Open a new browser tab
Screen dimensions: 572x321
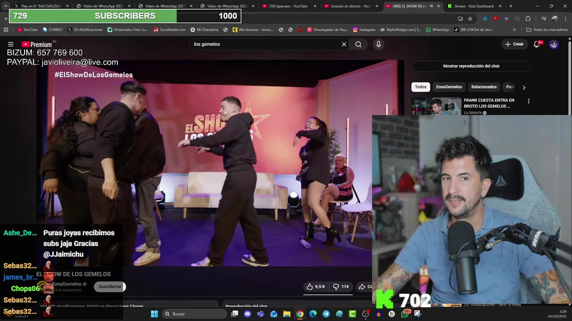pyautogui.click(x=511, y=6)
